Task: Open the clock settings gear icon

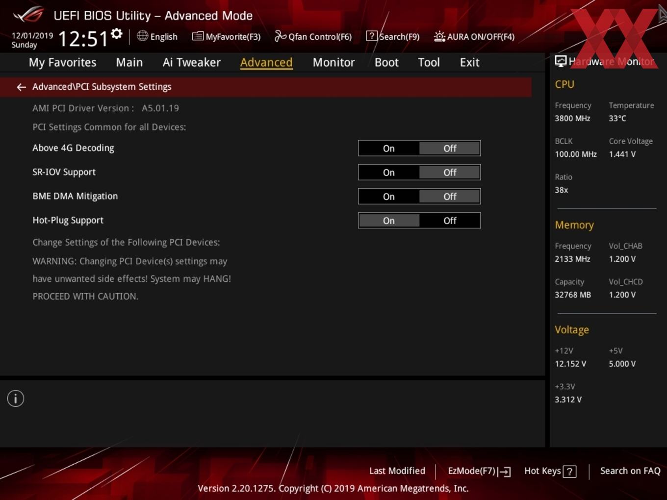Action: point(116,34)
